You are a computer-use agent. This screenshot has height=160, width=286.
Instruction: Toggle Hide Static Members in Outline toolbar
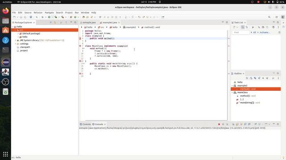tap(259, 78)
